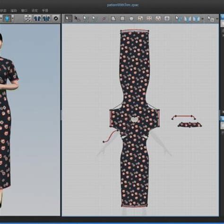Select the small collar pattern piece

pos(190,125)
